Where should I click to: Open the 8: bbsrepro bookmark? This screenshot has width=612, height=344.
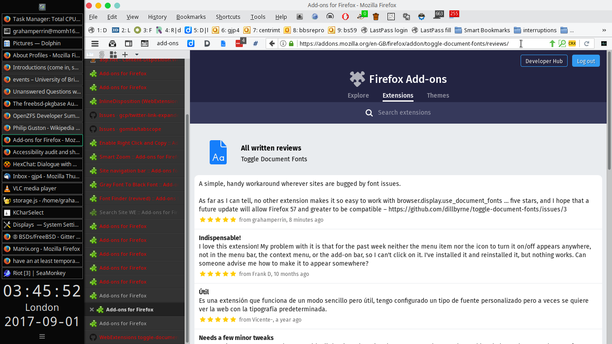pos(304,30)
